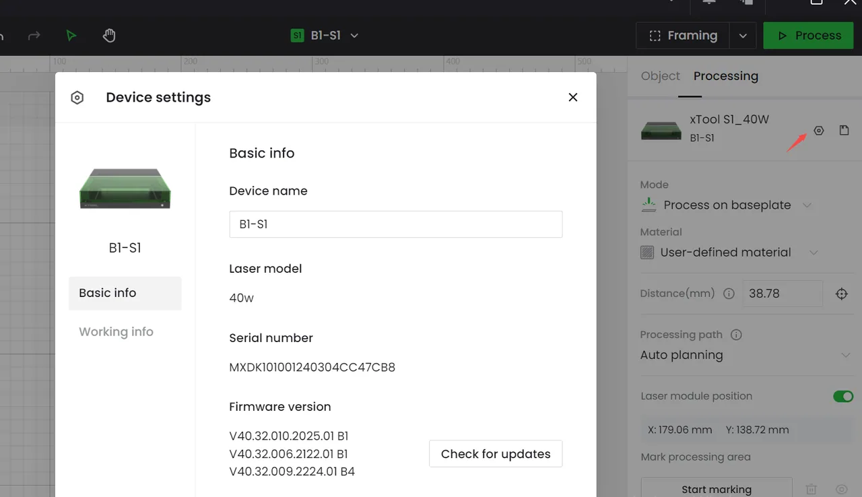This screenshot has height=497, width=862.
Task: Click the Device name input field
Action: point(396,224)
